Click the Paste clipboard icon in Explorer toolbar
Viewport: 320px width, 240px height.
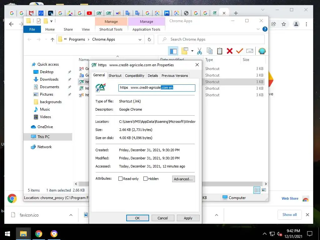(220, 51)
